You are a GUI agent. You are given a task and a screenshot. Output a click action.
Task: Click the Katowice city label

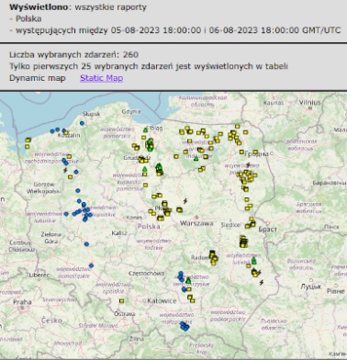tap(162, 301)
